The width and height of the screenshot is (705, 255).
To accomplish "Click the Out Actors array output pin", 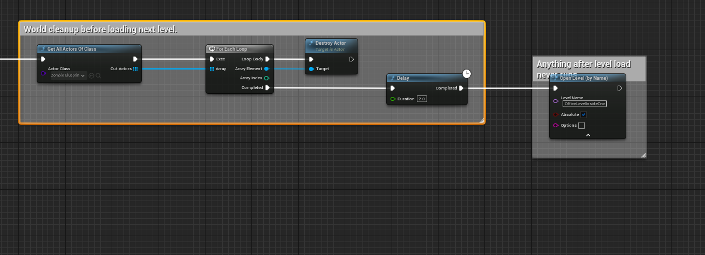I will click(135, 69).
